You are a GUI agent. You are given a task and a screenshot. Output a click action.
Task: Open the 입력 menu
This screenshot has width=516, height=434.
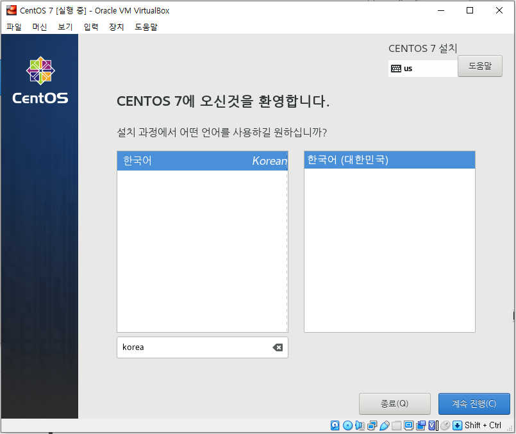(91, 27)
